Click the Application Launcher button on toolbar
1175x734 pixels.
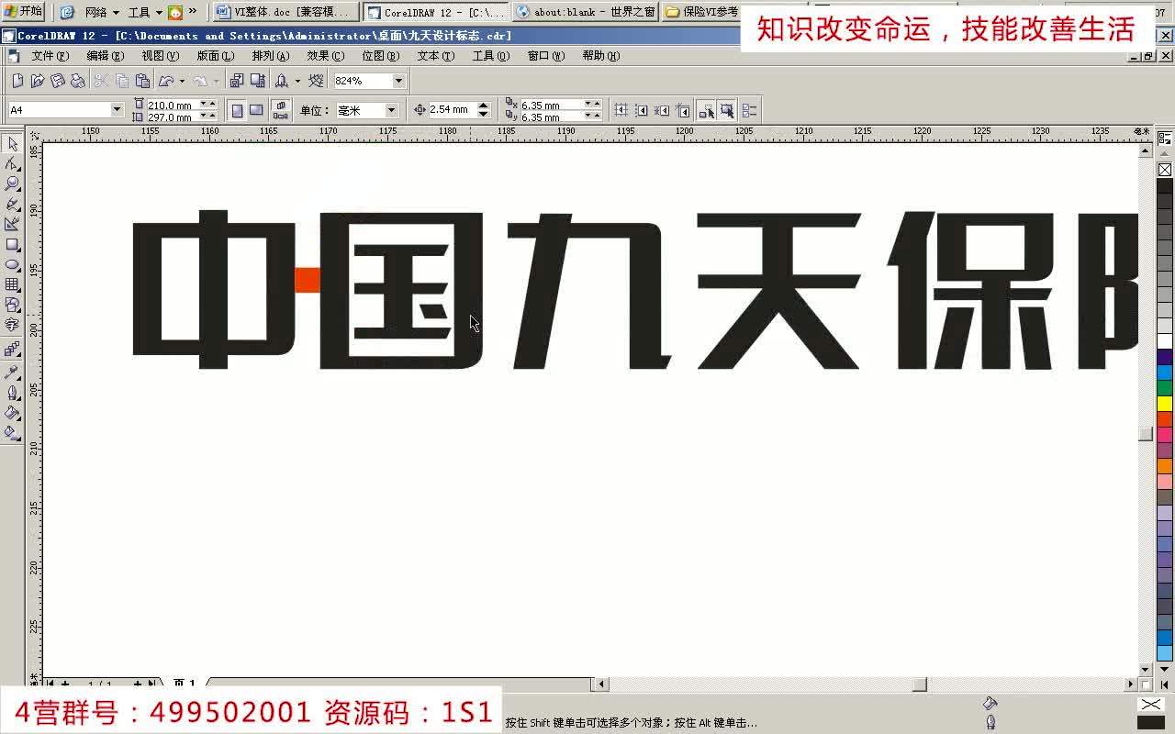click(x=281, y=80)
